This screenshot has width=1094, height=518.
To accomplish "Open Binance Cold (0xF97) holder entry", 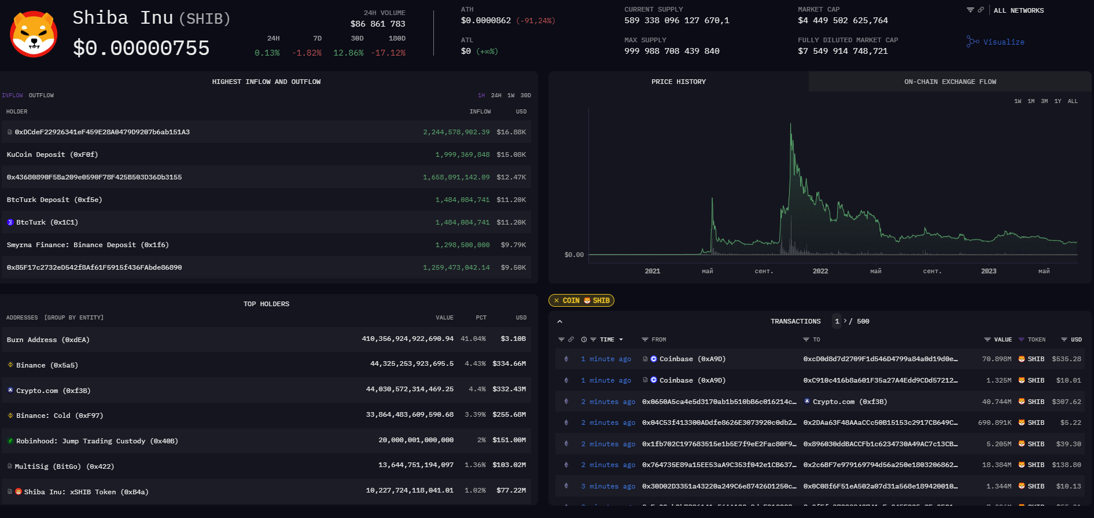I will [59, 416].
